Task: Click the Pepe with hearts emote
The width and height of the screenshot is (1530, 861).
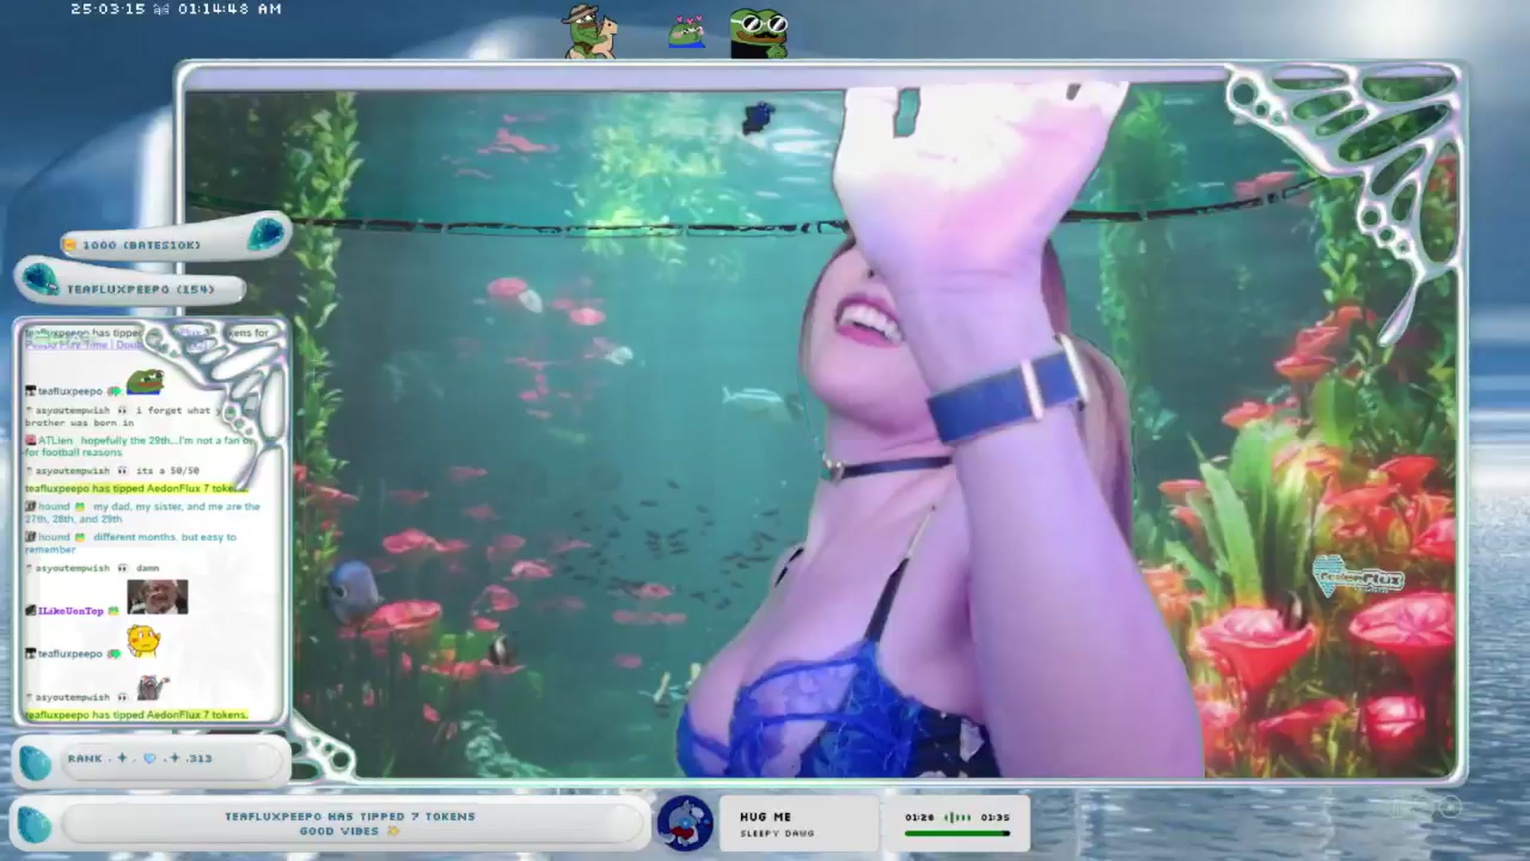Action: click(687, 32)
